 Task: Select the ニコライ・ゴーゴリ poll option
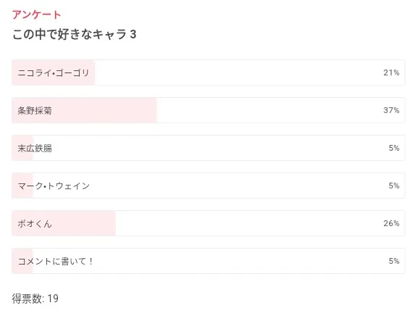(208, 72)
